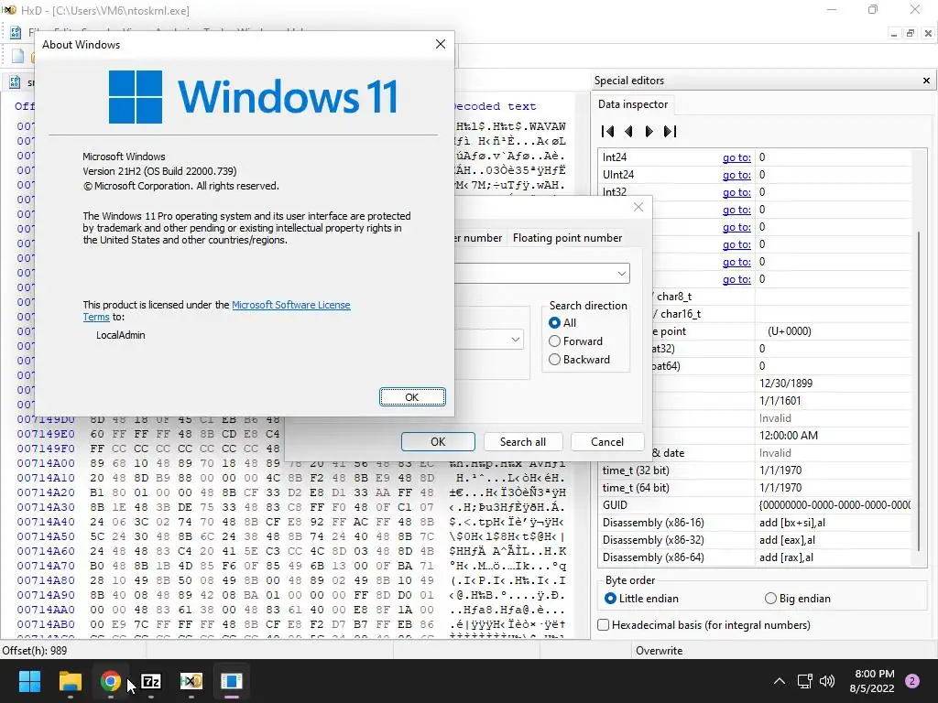
Task: Follow the go to link for Int32
Action: (x=736, y=192)
